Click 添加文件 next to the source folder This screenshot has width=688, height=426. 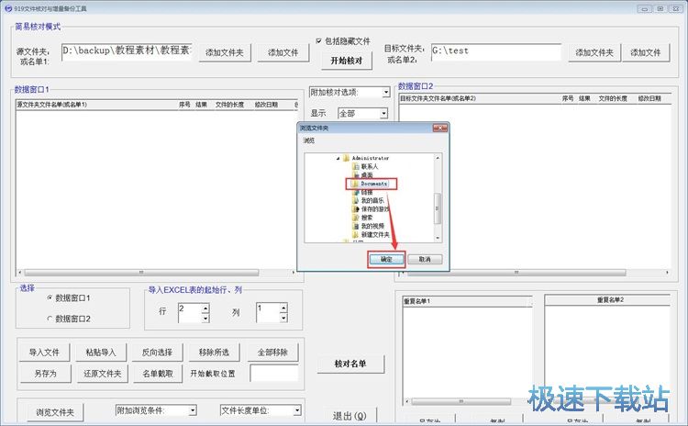pyautogui.click(x=283, y=52)
